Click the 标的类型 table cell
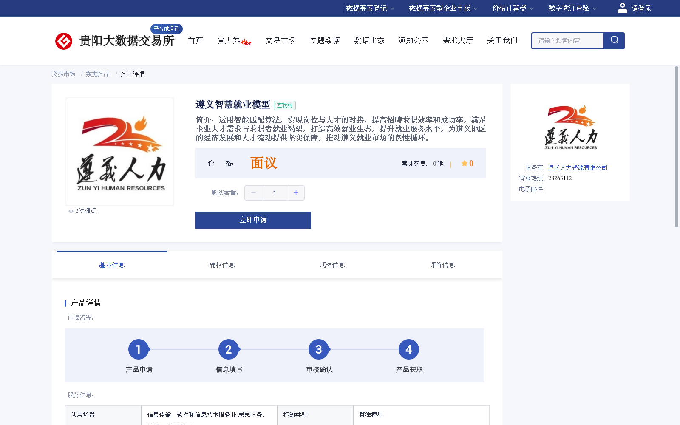 315,415
